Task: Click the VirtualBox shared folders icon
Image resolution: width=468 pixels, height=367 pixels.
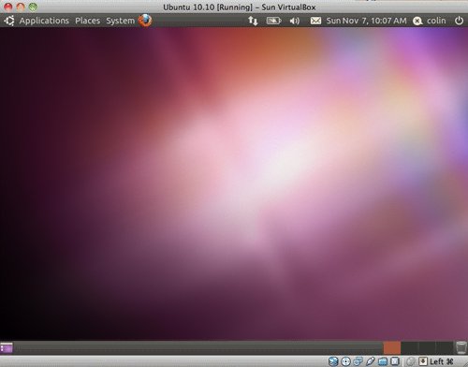Action: [383, 361]
